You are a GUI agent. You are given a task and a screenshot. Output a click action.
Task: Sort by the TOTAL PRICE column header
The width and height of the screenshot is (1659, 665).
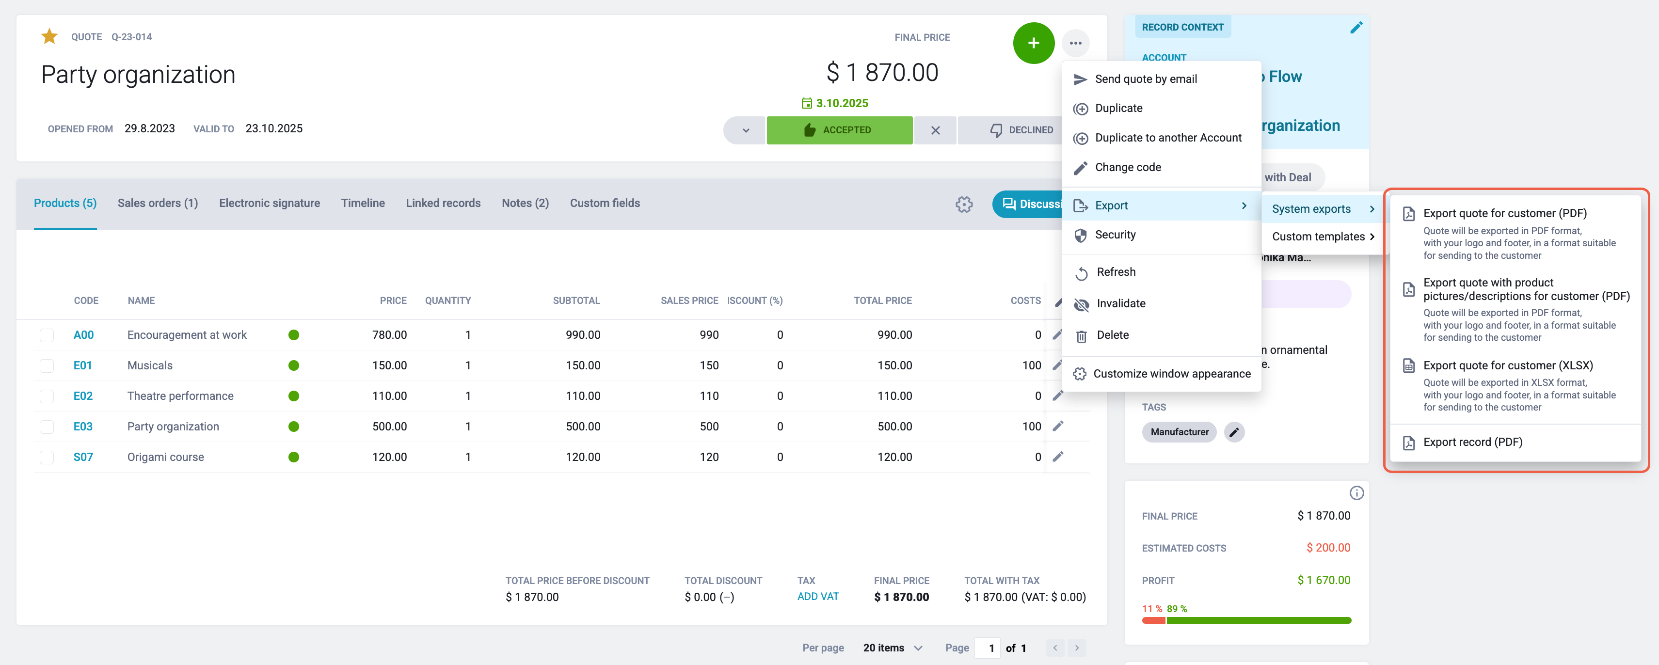[882, 301]
